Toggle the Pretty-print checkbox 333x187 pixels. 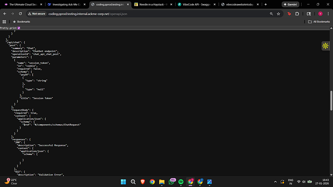tap(19, 28)
